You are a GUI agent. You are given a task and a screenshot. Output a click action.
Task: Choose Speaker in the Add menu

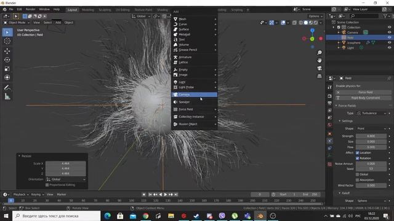pyautogui.click(x=195, y=102)
